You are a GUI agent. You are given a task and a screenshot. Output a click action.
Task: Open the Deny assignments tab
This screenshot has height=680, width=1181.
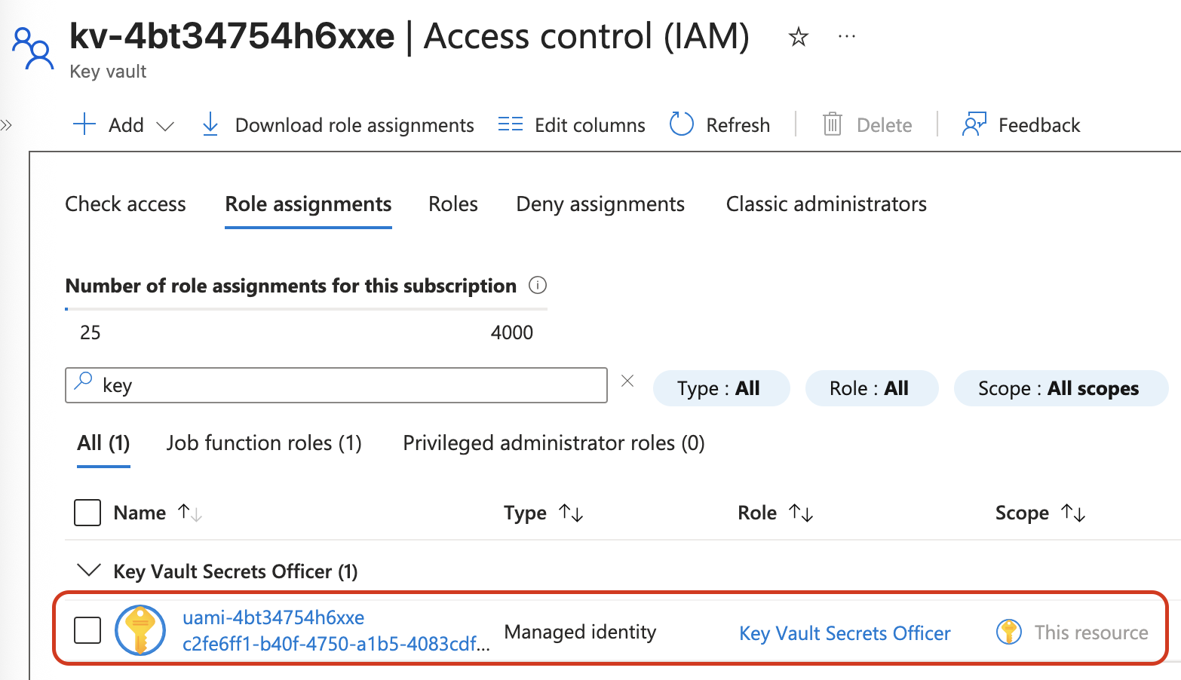coord(600,204)
